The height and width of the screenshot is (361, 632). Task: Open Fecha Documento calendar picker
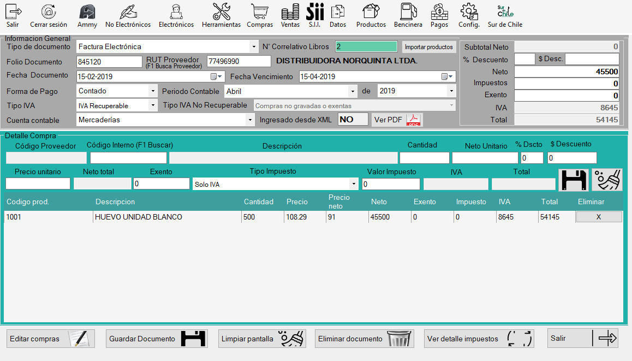[217, 76]
